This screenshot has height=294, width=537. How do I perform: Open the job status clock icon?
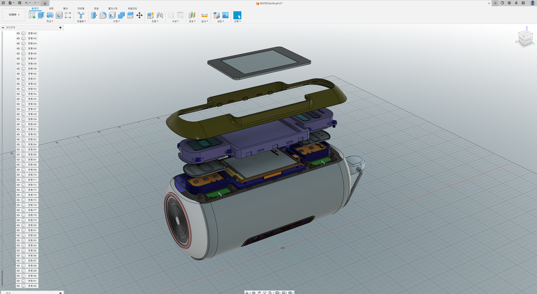pos(509,3)
